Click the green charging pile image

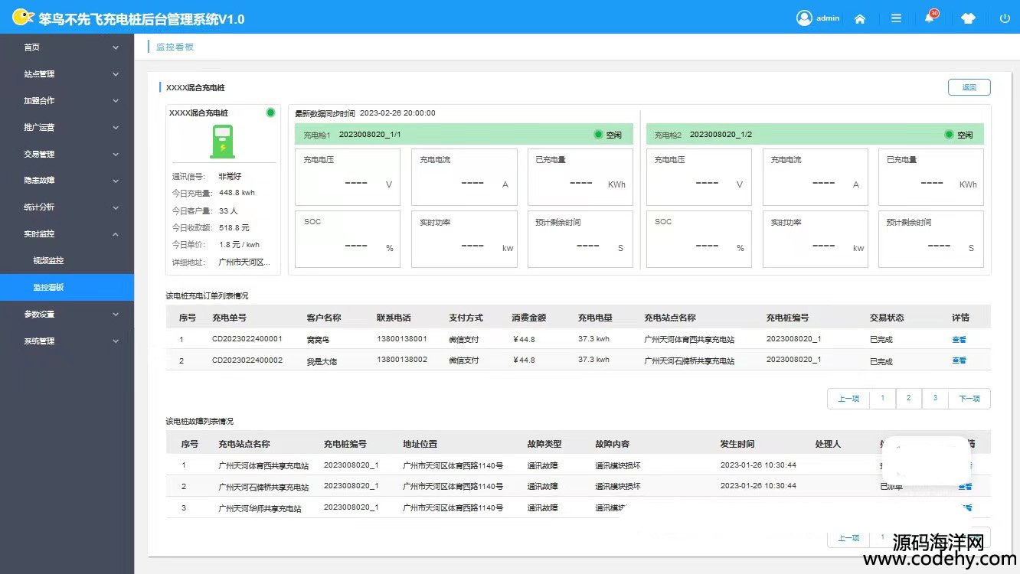click(223, 142)
